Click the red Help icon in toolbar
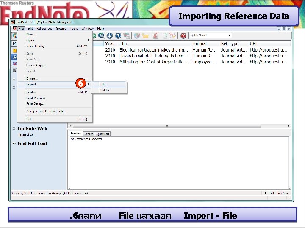Image resolution: width=305 pixels, height=228 pixels. click(x=183, y=35)
